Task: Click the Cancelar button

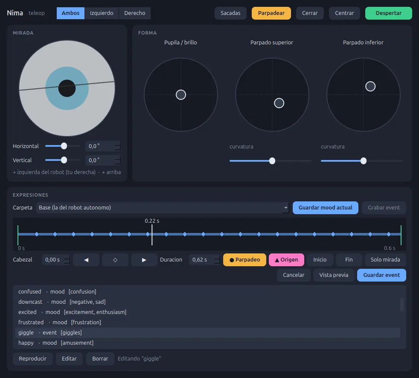Action: 294,275
